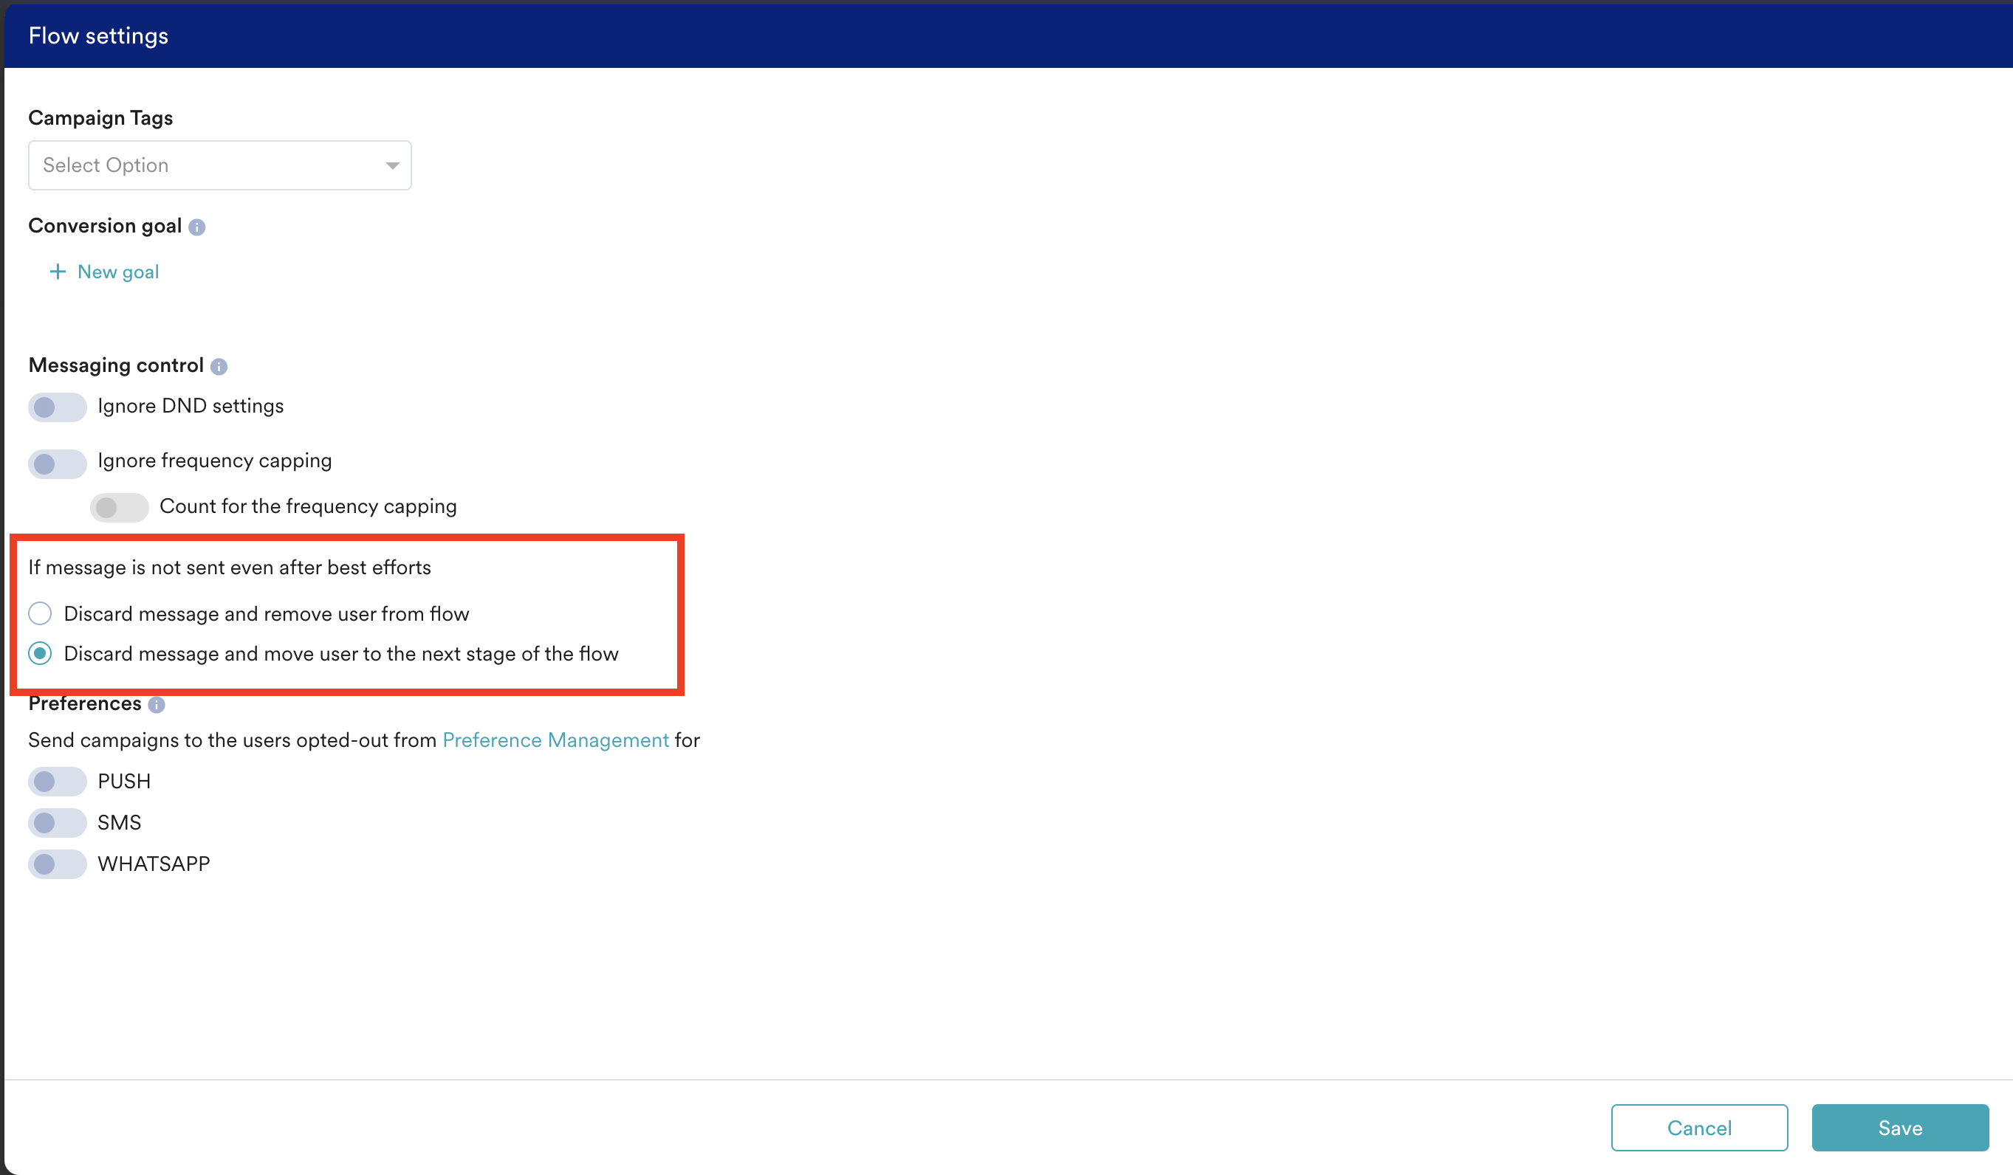Click the Flow settings header title

click(x=98, y=36)
